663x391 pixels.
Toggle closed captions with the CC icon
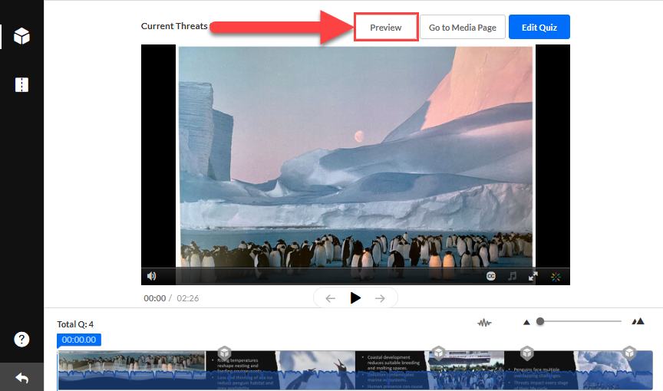tap(491, 276)
